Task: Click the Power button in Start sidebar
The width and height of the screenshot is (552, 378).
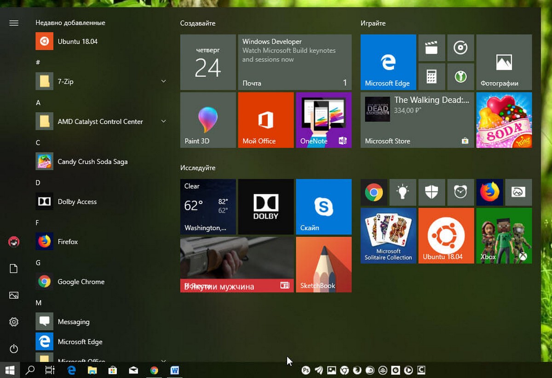Action: pos(14,349)
